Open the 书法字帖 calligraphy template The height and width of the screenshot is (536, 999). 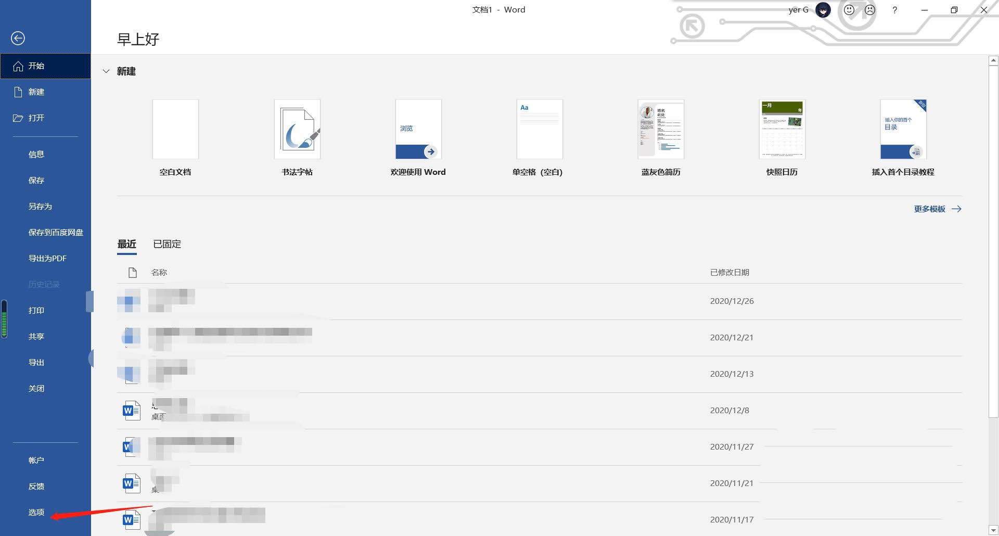click(297, 129)
